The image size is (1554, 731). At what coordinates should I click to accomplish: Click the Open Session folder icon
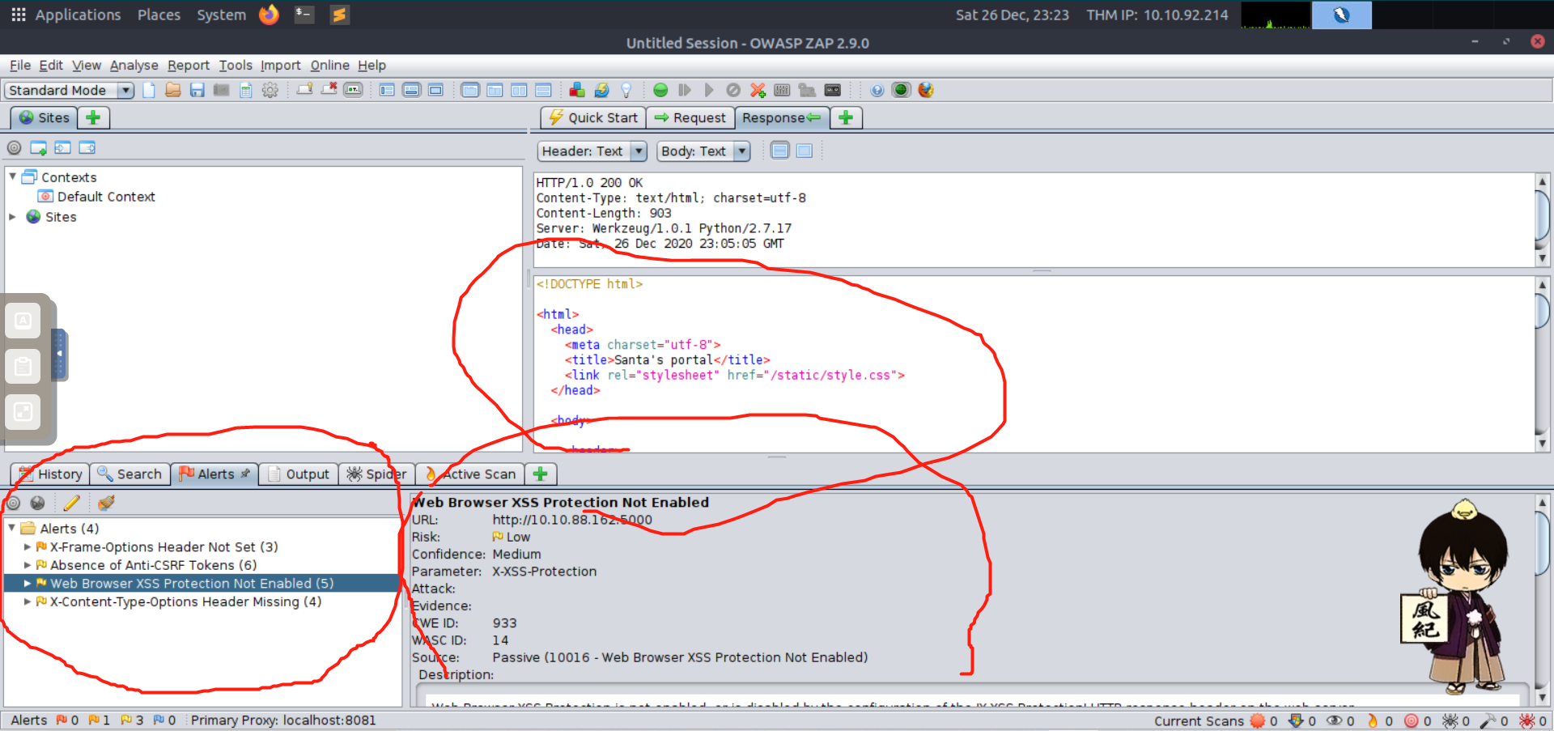click(172, 90)
